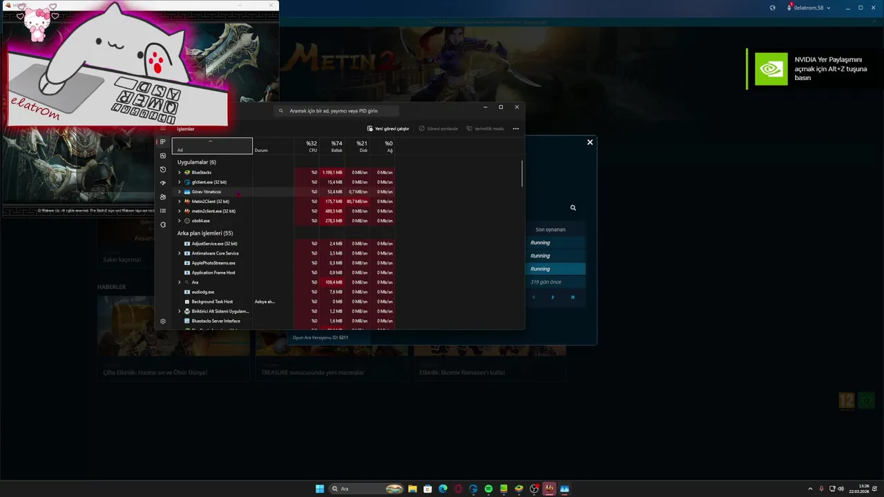Open OBS Studio from the taskbar
884x497 pixels.
[534, 489]
